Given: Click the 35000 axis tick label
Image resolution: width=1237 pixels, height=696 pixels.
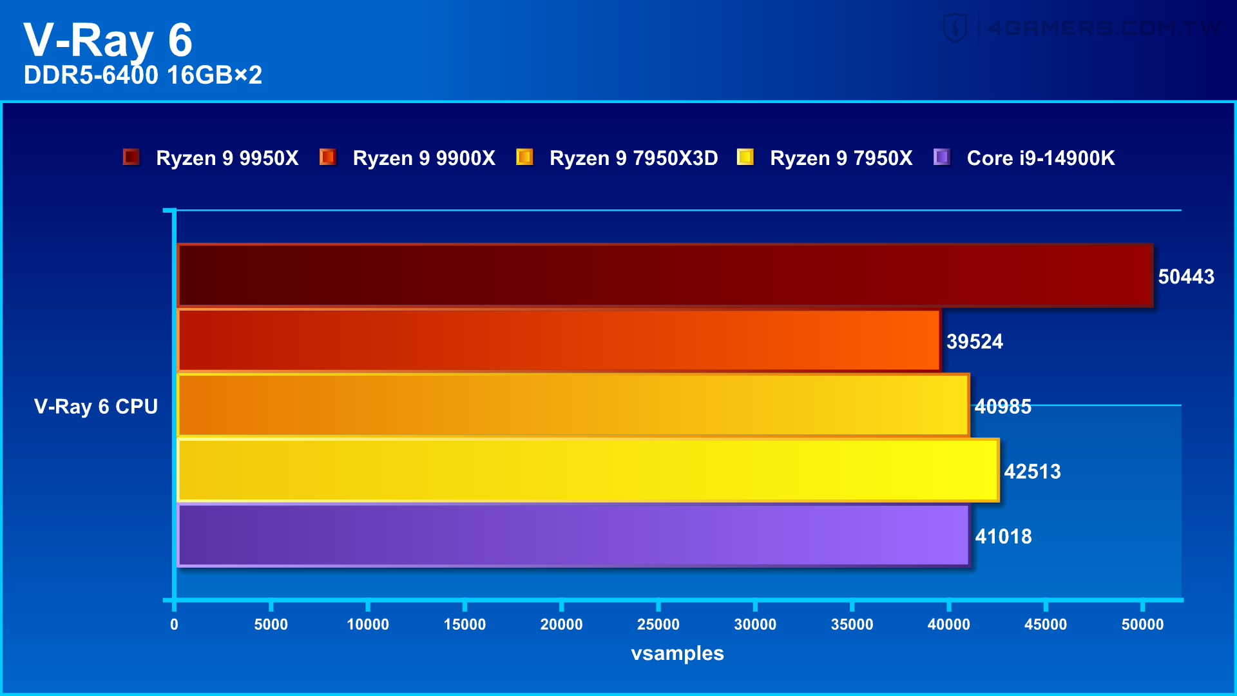Looking at the screenshot, I should coord(852,624).
